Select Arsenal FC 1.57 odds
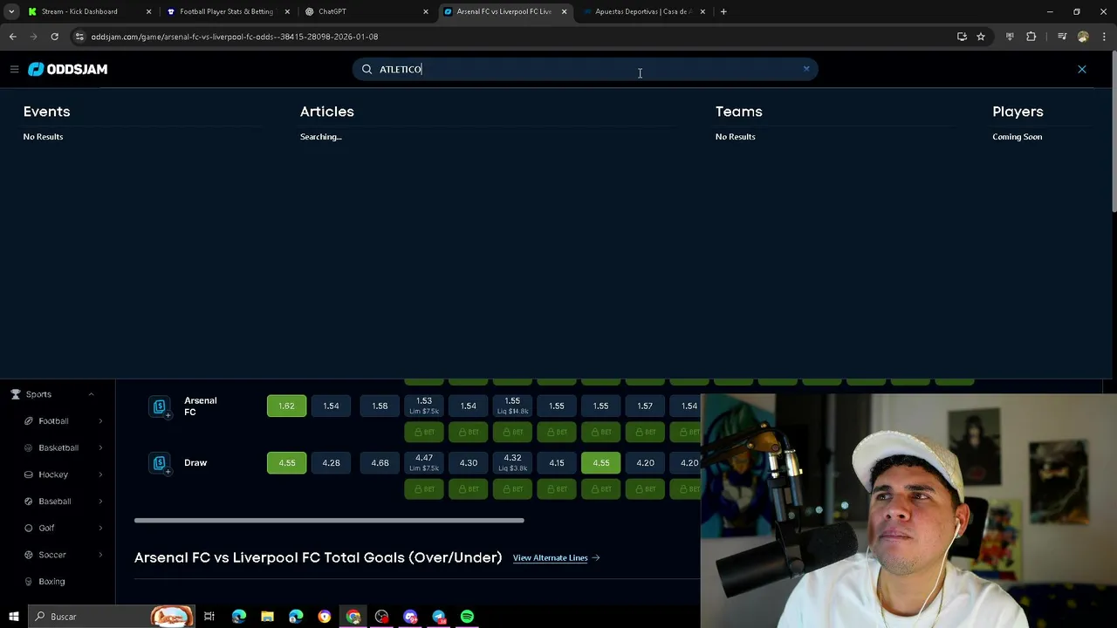The height and width of the screenshot is (628, 1117). [x=645, y=406]
